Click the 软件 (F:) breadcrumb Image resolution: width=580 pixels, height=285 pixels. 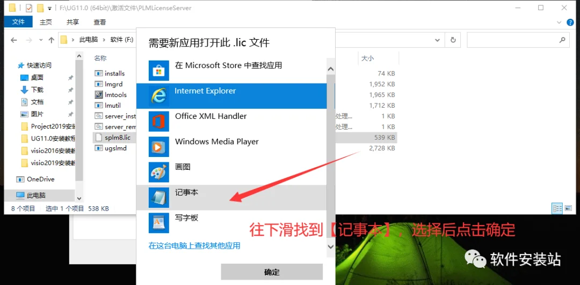click(122, 40)
